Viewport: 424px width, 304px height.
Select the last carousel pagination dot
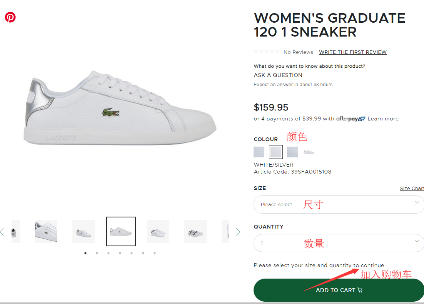[155, 253]
